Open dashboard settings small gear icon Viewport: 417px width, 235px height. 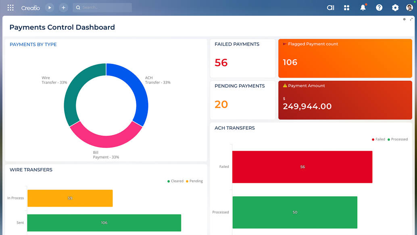(x=404, y=19)
